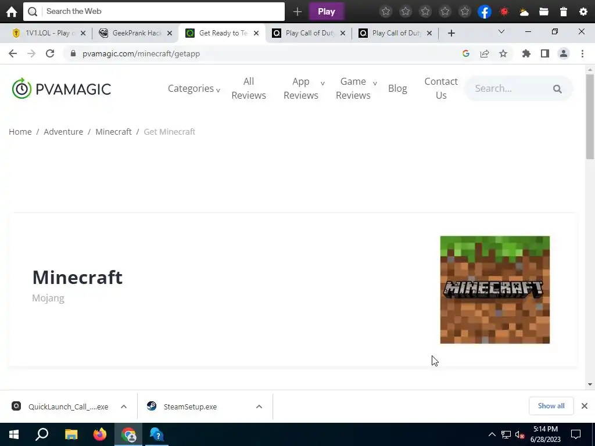Open the profile avatar menu

point(564,53)
